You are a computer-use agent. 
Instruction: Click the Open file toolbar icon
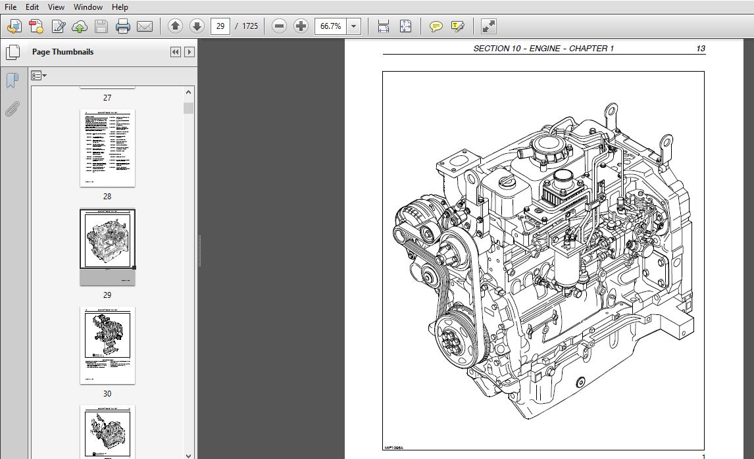14,26
